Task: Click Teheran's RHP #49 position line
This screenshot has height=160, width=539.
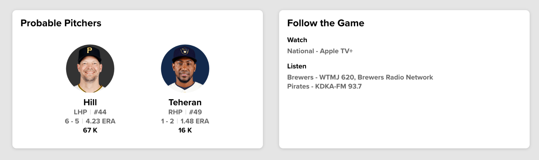Action: [185, 112]
